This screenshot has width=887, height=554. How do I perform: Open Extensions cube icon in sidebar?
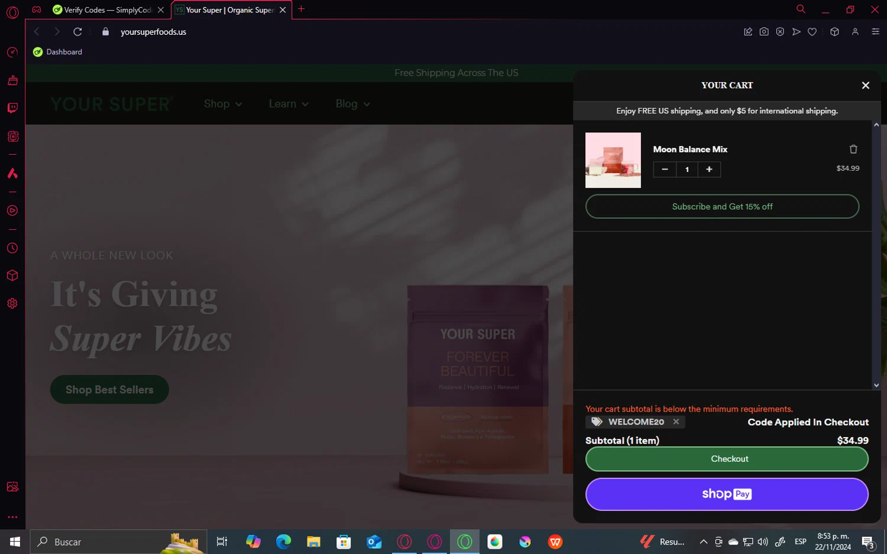(12, 276)
